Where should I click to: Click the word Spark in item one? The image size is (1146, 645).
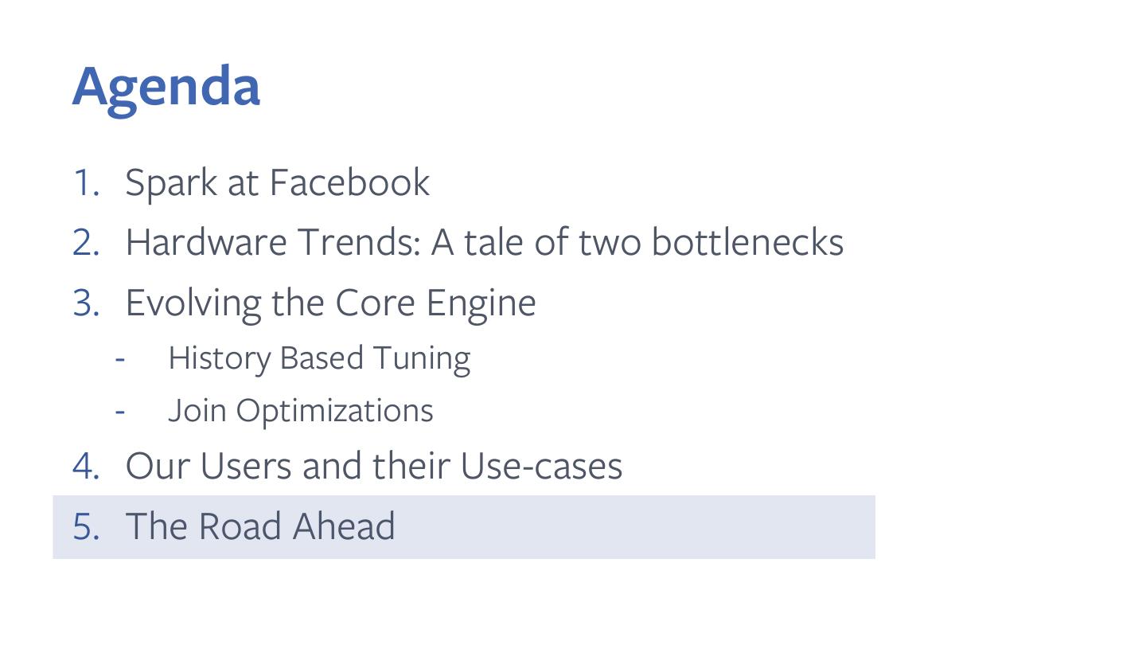coord(170,182)
